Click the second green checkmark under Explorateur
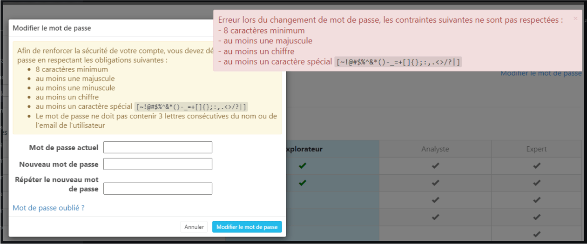 [x=303, y=183]
